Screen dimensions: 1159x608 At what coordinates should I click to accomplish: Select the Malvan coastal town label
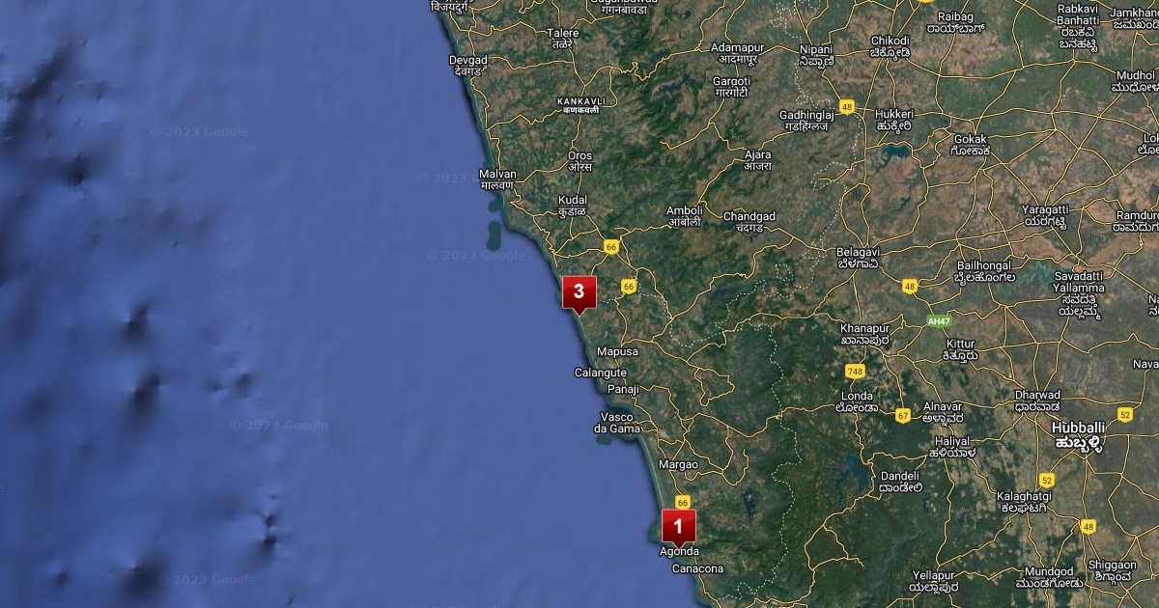(497, 180)
